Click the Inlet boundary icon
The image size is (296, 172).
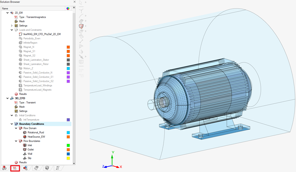coord(25,145)
